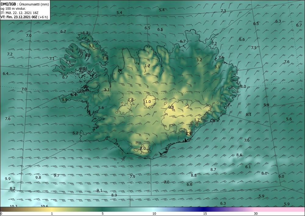
Task: Click the 8.6 value in the southeast sea
Action: (x=239, y=155)
